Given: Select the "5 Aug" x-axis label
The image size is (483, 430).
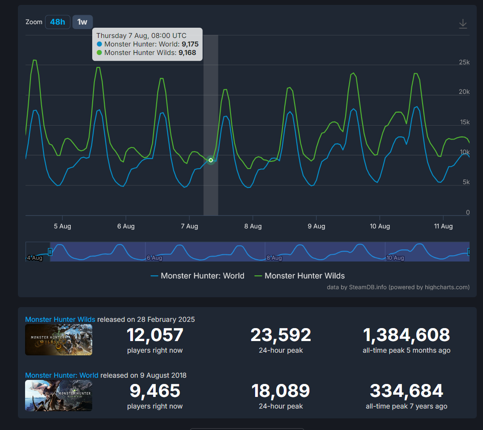Looking at the screenshot, I should click(63, 226).
